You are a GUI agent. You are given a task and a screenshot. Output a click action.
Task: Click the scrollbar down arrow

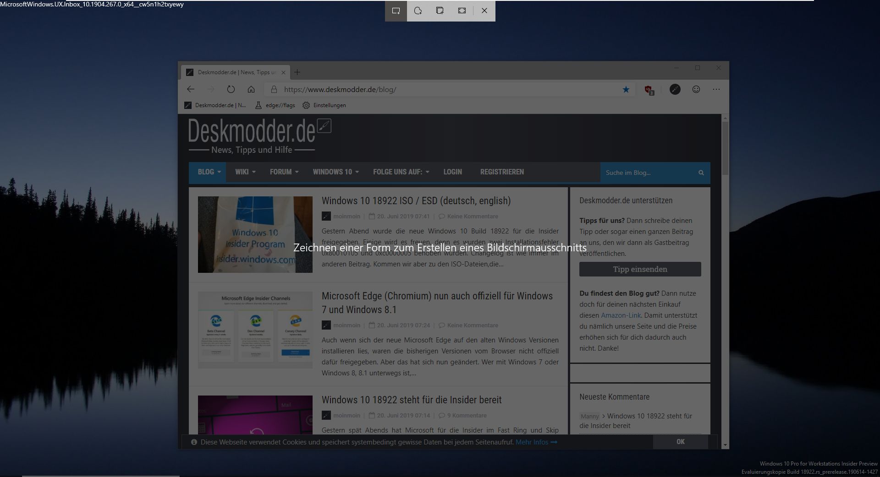coord(725,445)
